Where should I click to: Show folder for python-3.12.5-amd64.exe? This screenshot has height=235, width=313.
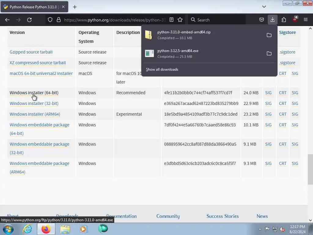pyautogui.click(x=269, y=54)
